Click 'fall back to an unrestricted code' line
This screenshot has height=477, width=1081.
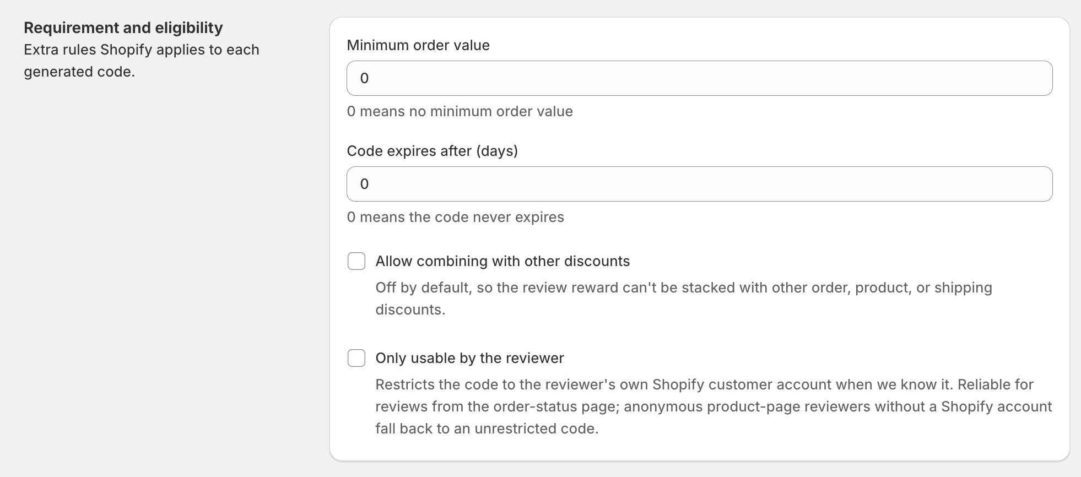487,429
